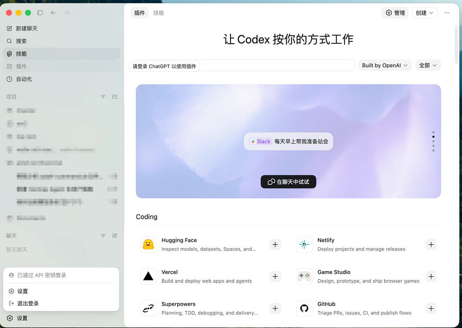Open the 全部 category dropdown
Screen dimensions: 462x328
tap(428, 65)
